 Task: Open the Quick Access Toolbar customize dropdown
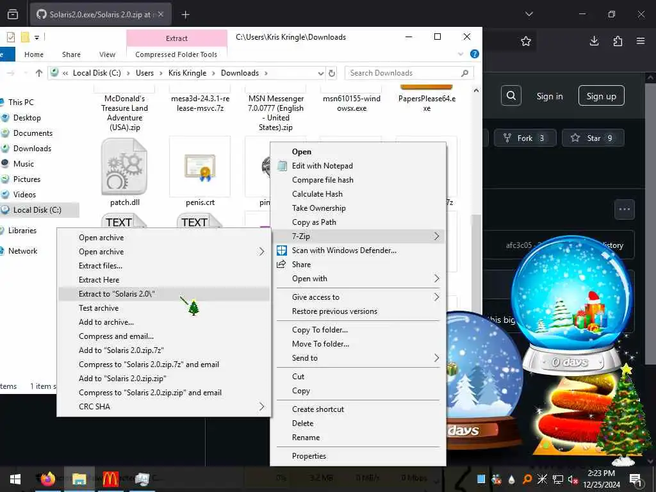click(x=37, y=38)
